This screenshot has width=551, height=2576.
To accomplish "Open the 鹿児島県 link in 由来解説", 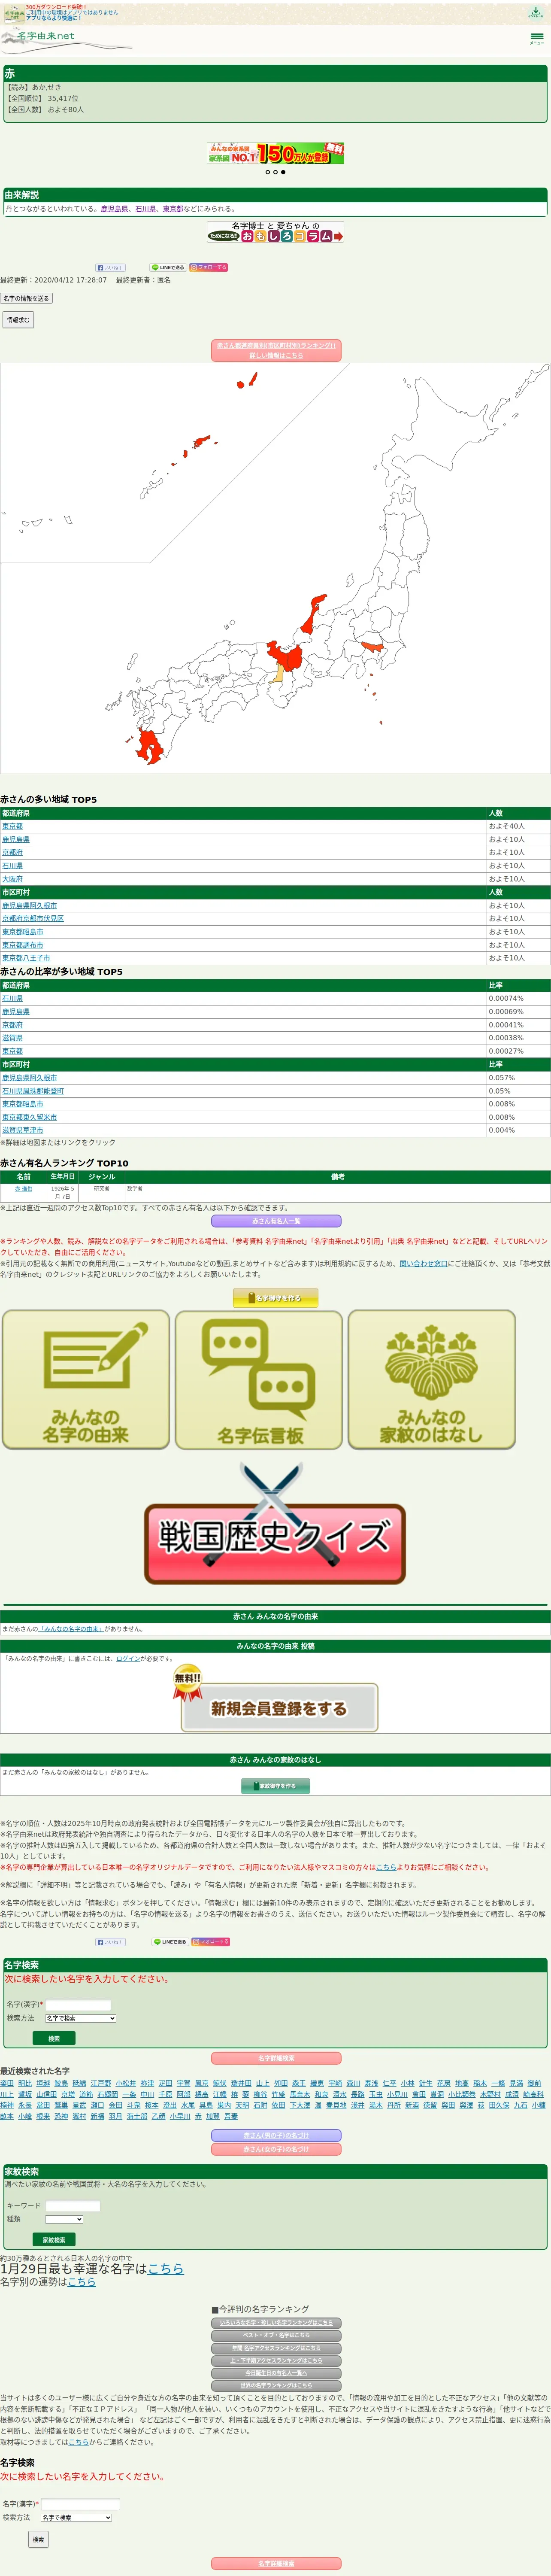I will 114,209.
